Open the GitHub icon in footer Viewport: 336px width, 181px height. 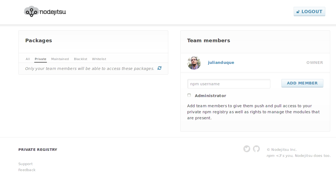click(256, 149)
